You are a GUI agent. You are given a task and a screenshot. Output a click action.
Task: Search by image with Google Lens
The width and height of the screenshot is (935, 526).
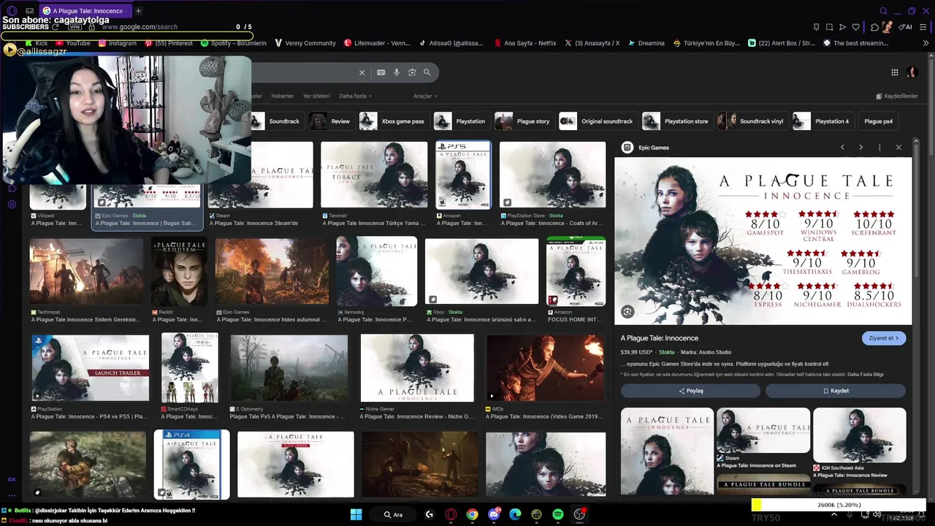point(412,72)
